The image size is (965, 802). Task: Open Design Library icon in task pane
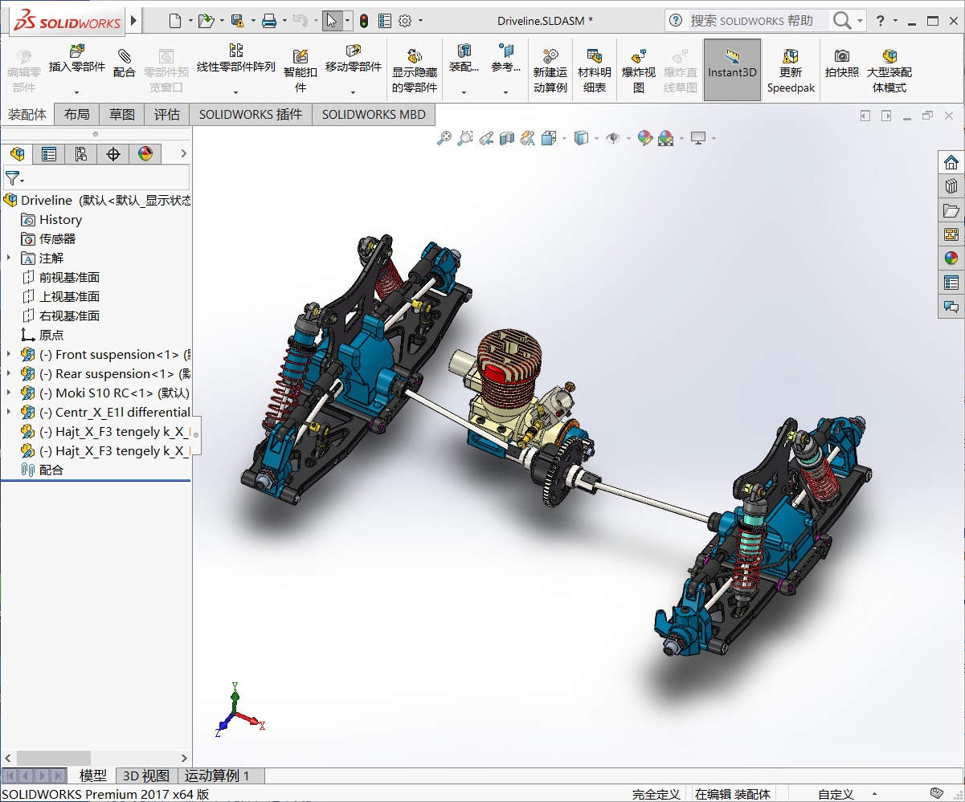coord(951,185)
